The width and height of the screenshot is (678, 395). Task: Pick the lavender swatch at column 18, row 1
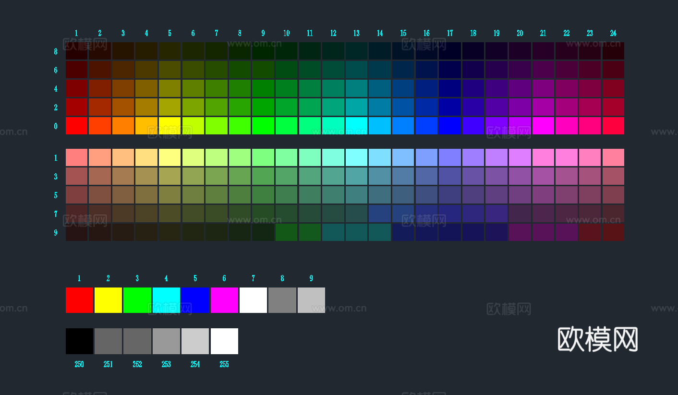point(473,157)
